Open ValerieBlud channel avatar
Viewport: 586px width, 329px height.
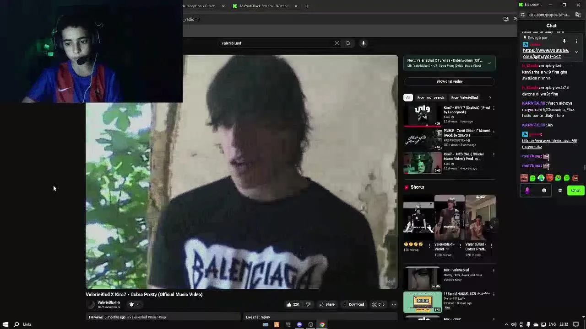[91, 304]
